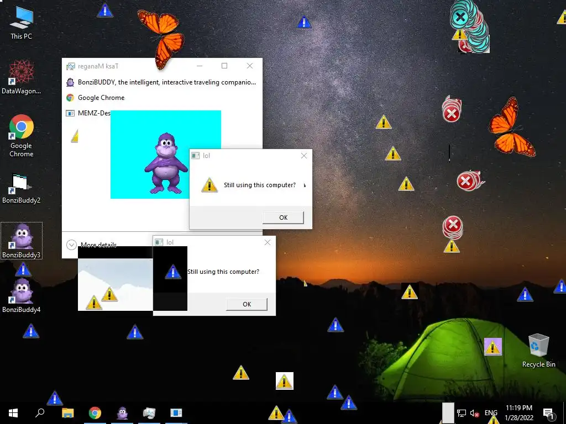Switch to Task Manager in the taskbar
The width and height of the screenshot is (566, 424).
(x=149, y=413)
